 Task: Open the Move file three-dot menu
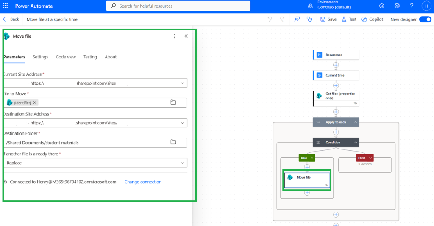[175, 36]
